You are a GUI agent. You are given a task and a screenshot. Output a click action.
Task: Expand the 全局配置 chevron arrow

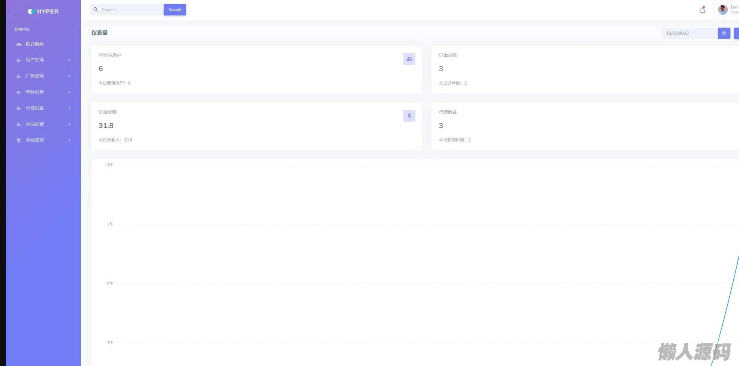(x=69, y=124)
